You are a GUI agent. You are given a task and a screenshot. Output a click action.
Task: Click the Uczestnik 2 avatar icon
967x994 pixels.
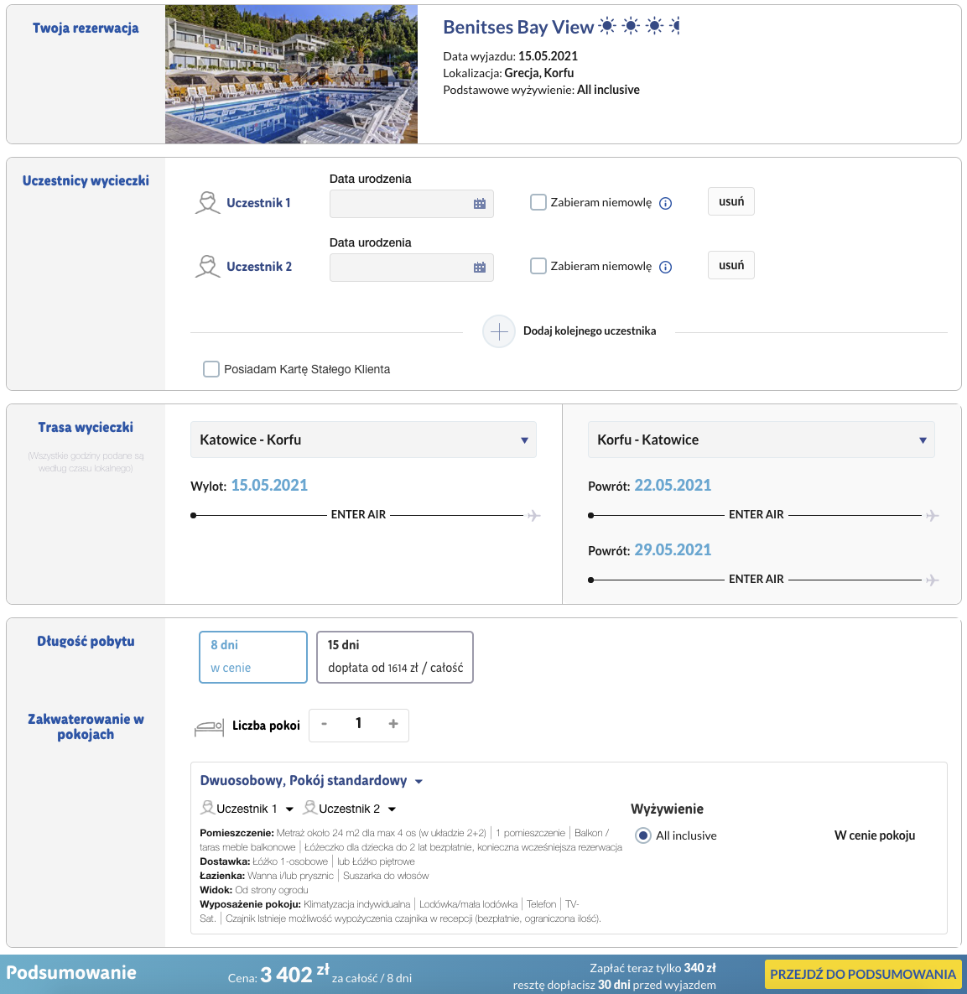coord(207,267)
